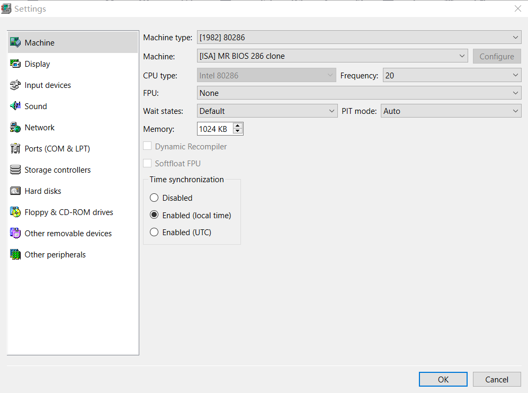This screenshot has height=393, width=528.
Task: Click the Display category icon
Action: (x=15, y=64)
